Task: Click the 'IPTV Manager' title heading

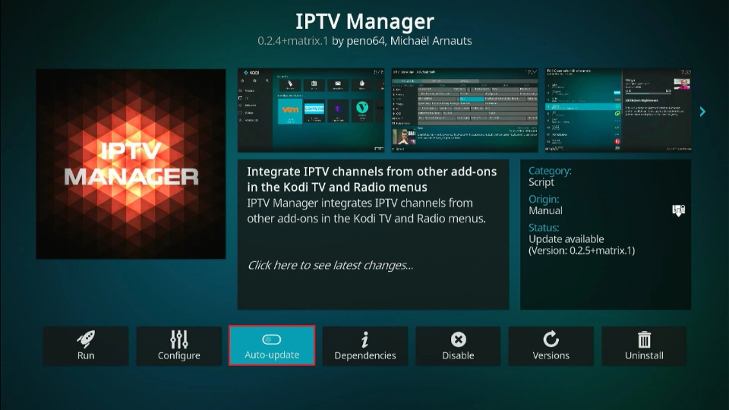Action: coord(364,20)
